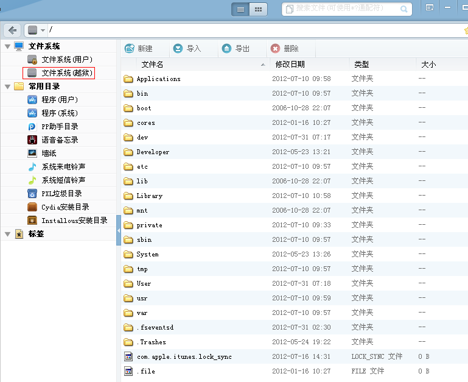
Task: Open the device path dropdown arrow
Action: point(43,30)
